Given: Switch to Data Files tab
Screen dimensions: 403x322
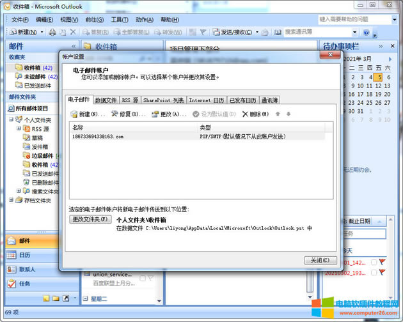Looking at the screenshot, I should tap(106, 100).
